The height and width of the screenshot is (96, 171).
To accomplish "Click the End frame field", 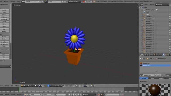I will [x=49, y=95].
